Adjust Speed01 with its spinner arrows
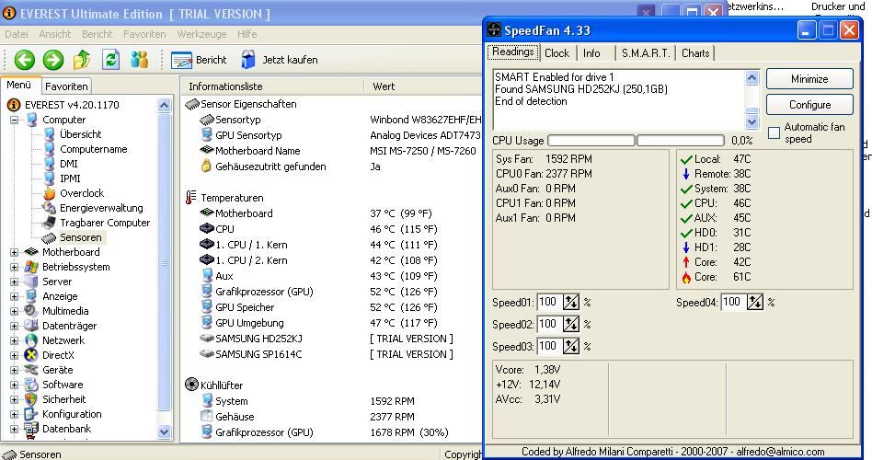 571,302
